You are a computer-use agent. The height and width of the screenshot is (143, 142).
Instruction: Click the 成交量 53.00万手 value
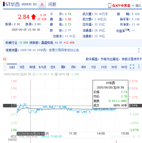pyautogui.click(x=101, y=14)
